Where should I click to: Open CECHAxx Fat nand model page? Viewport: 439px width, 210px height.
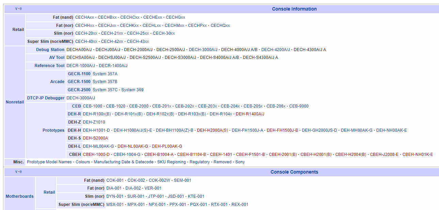85,17
